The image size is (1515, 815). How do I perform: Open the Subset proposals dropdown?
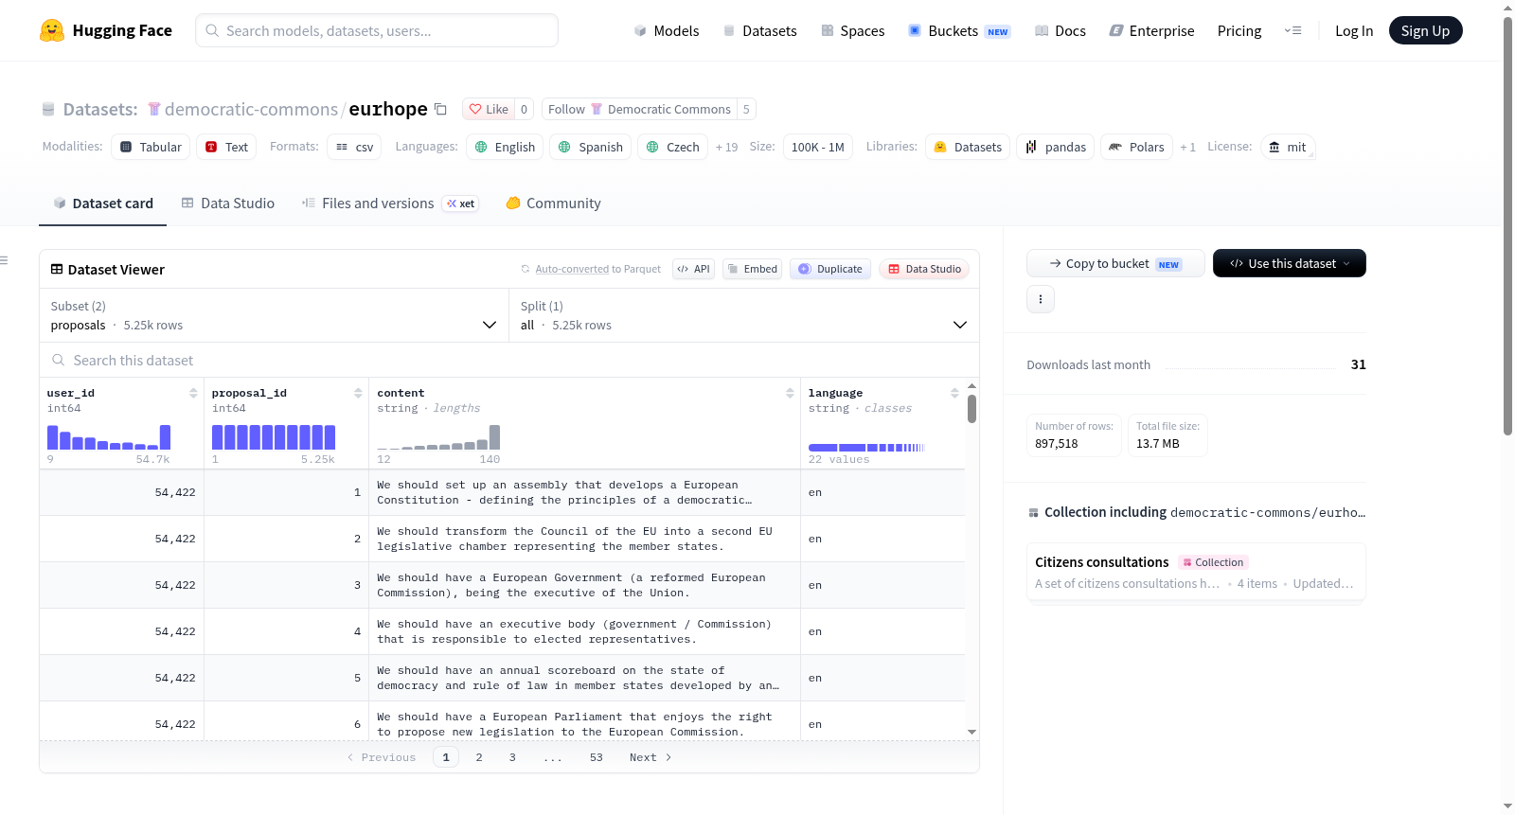coord(274,315)
